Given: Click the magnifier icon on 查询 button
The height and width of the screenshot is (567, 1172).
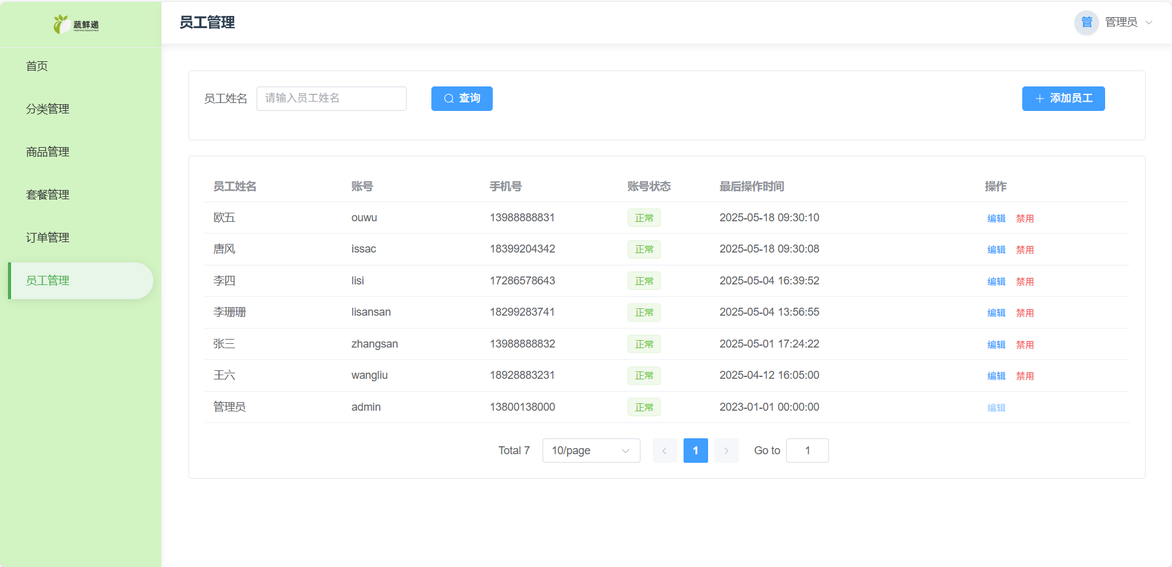Looking at the screenshot, I should coord(448,98).
